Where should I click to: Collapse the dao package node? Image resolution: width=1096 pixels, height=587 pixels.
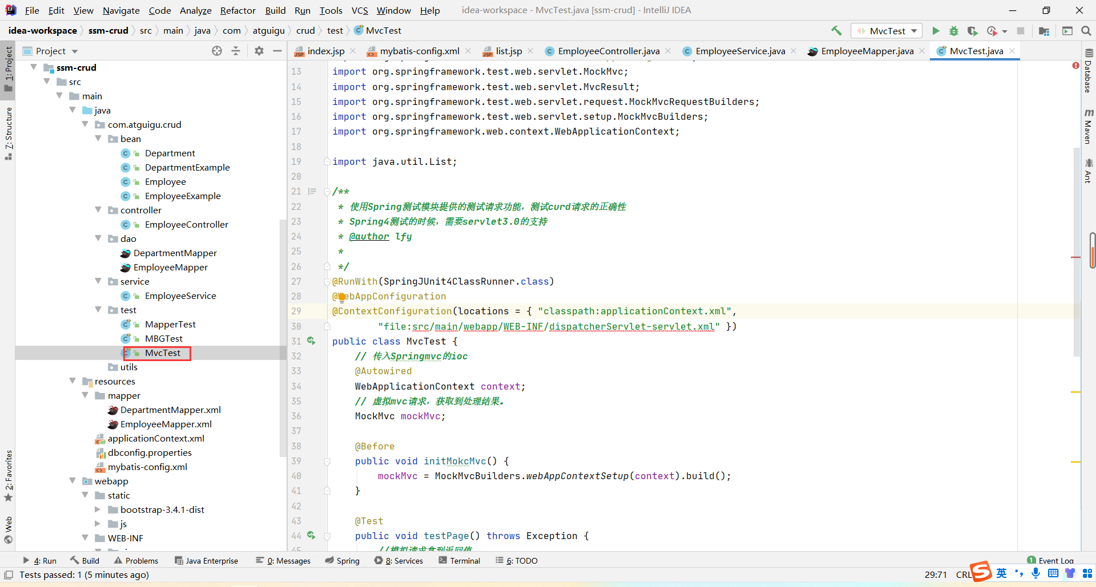98,238
